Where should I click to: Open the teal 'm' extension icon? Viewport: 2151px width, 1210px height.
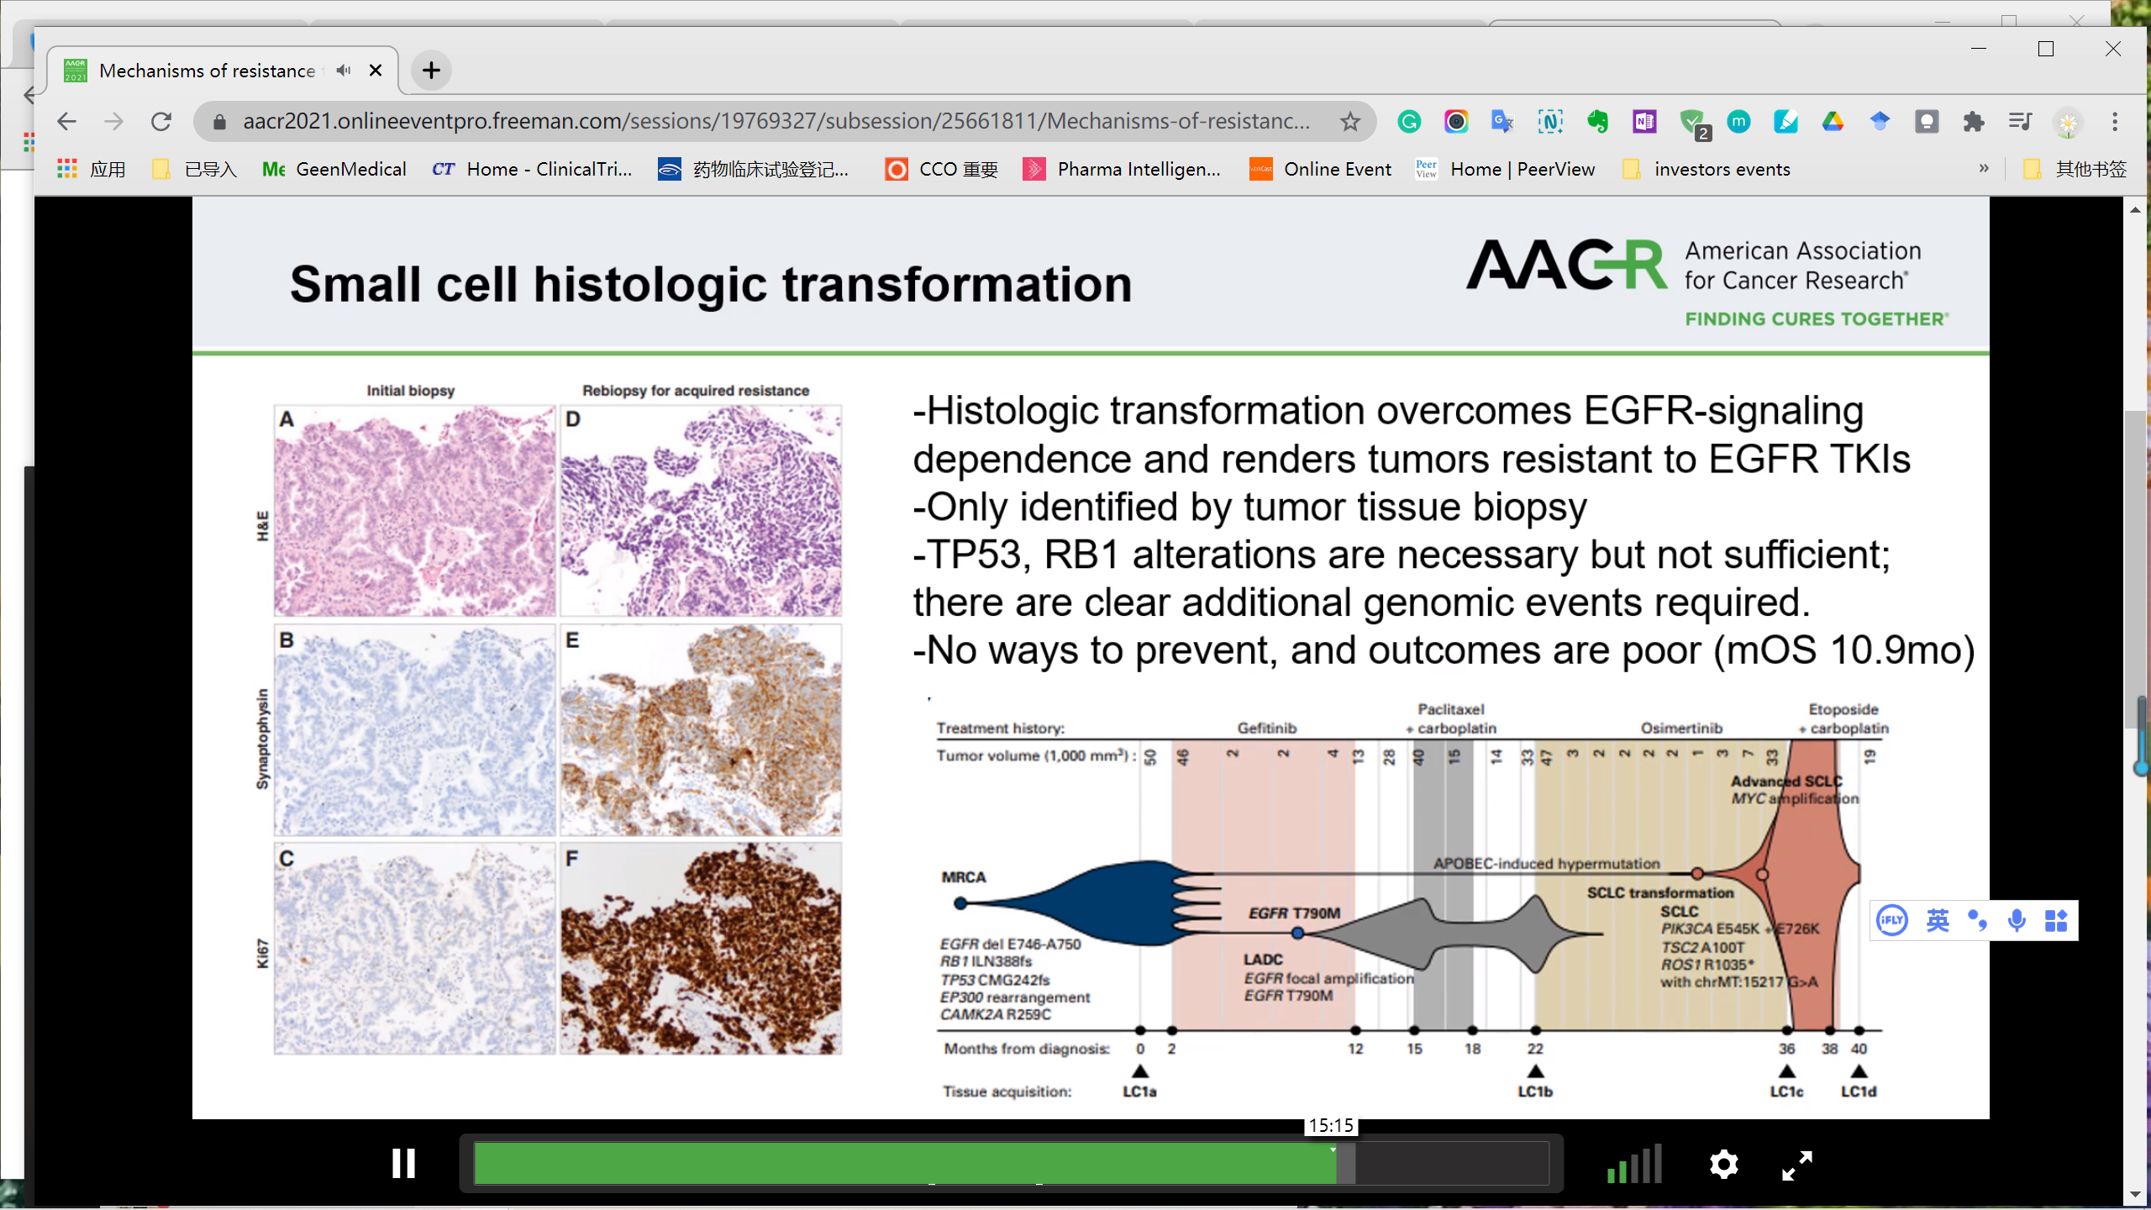click(x=1738, y=122)
